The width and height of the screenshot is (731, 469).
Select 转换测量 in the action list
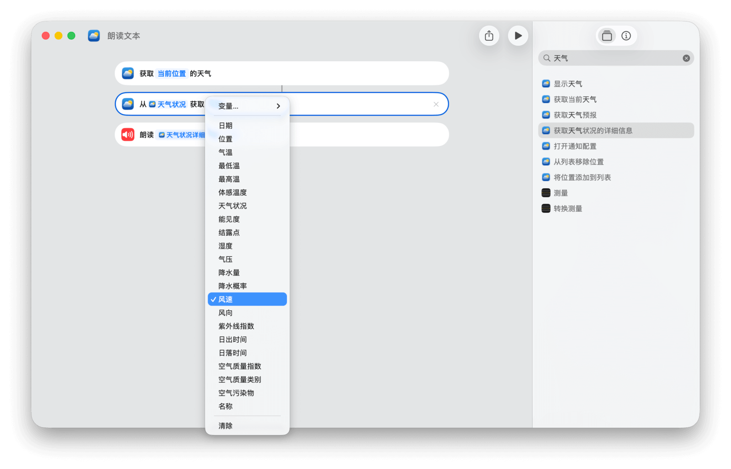click(568, 209)
